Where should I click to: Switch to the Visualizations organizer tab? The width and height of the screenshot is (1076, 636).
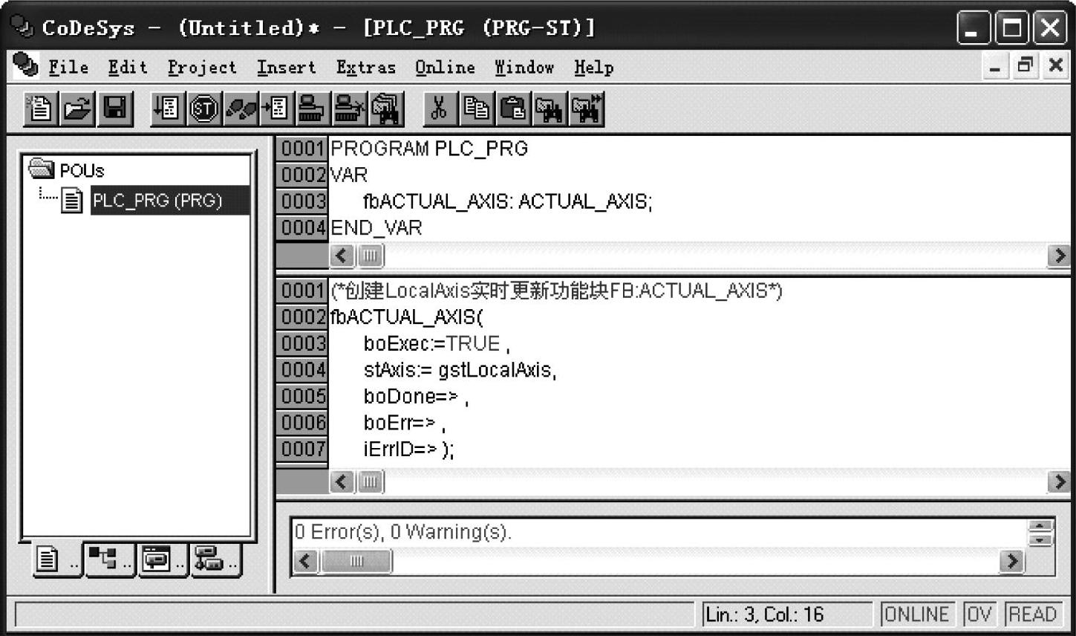point(162,559)
